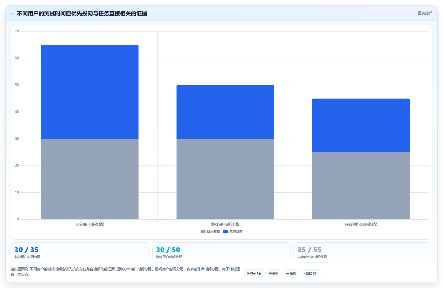This screenshot has height=288, width=443.
Task: Click the y-axis tick label 20
Action: coord(17,165)
